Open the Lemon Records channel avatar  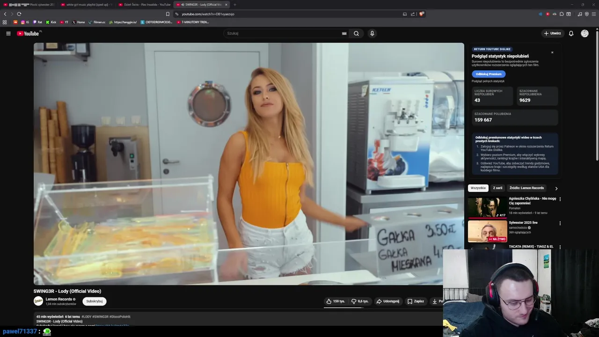coord(38,301)
